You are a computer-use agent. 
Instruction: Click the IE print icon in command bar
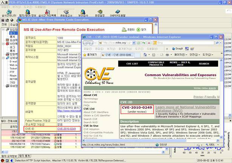pyautogui.click(x=167, y=55)
